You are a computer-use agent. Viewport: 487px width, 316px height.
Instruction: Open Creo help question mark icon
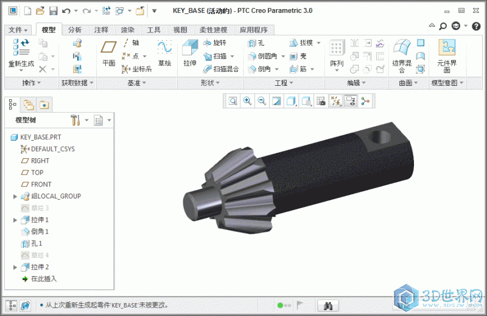point(476,26)
